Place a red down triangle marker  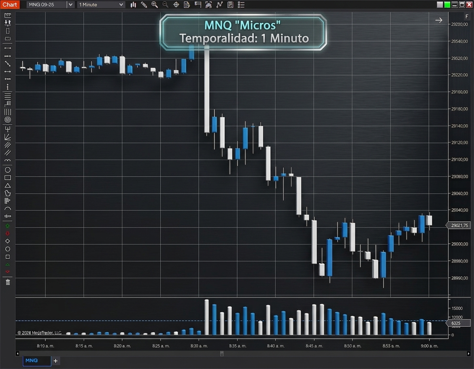(8, 271)
